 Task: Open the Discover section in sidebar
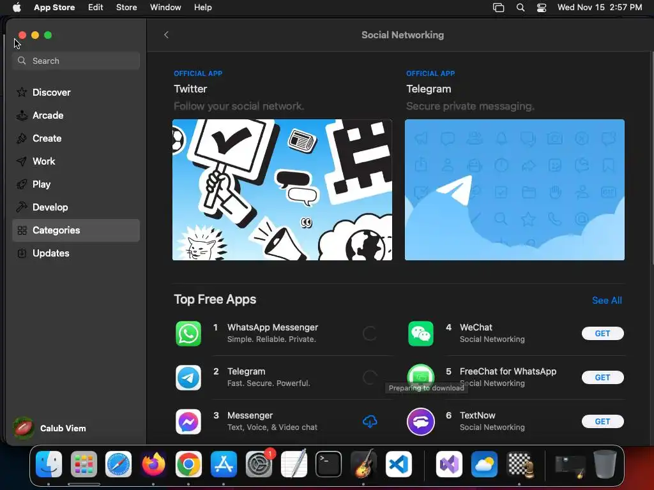pyautogui.click(x=76, y=92)
